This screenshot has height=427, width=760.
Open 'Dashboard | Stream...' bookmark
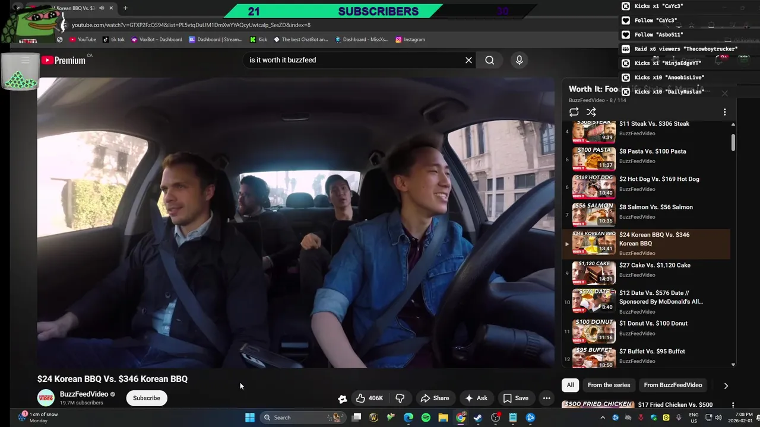tap(216, 40)
